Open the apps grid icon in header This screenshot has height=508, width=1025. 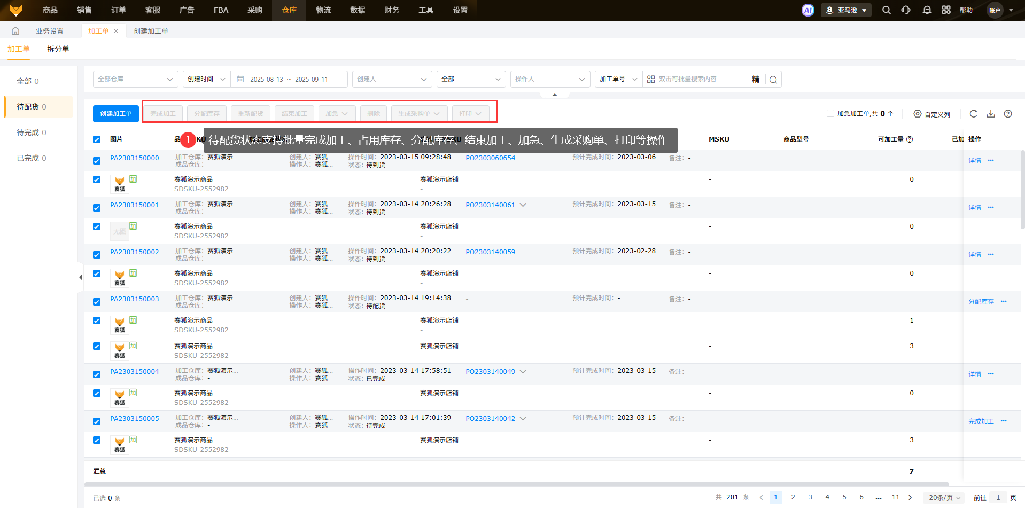(946, 10)
